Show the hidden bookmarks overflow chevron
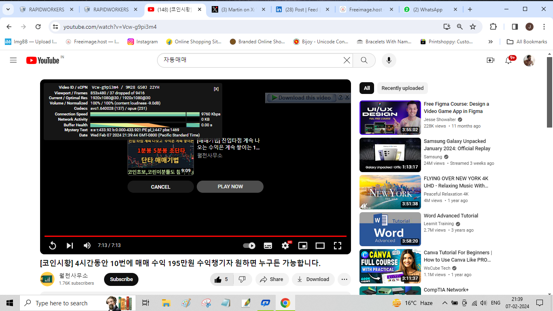553x311 pixels. click(x=491, y=42)
